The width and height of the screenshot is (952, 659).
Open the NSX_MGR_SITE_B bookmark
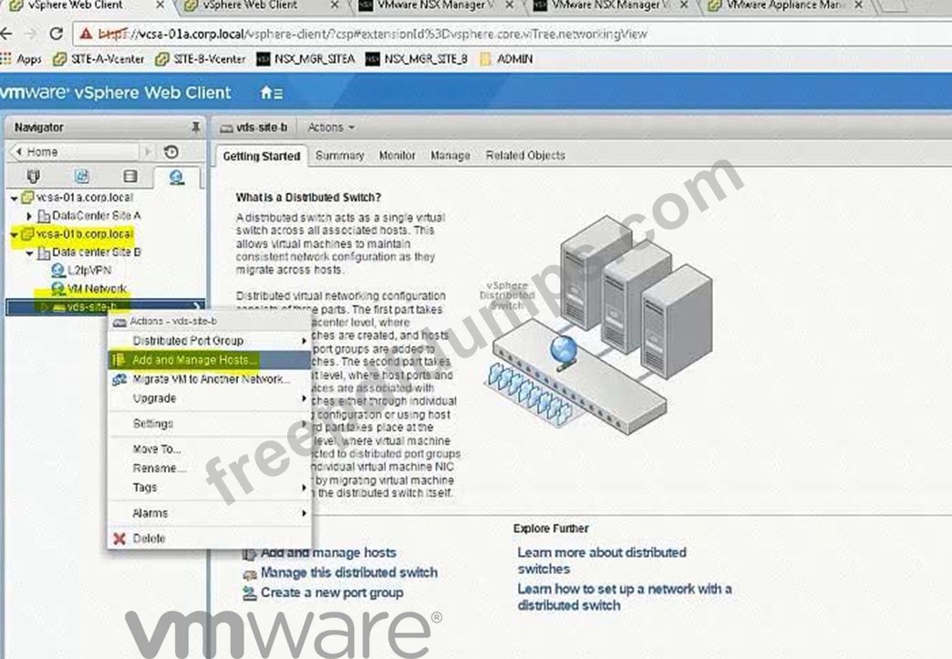tap(417, 59)
